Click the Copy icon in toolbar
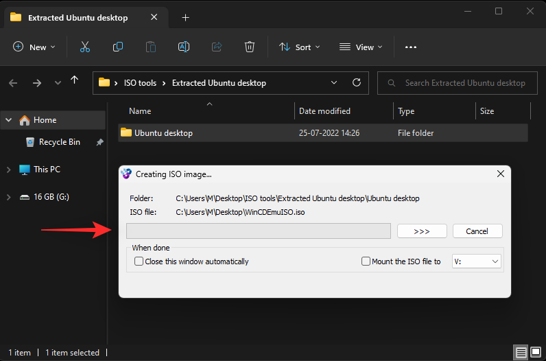Viewport: 546px width, 361px height. pos(118,47)
